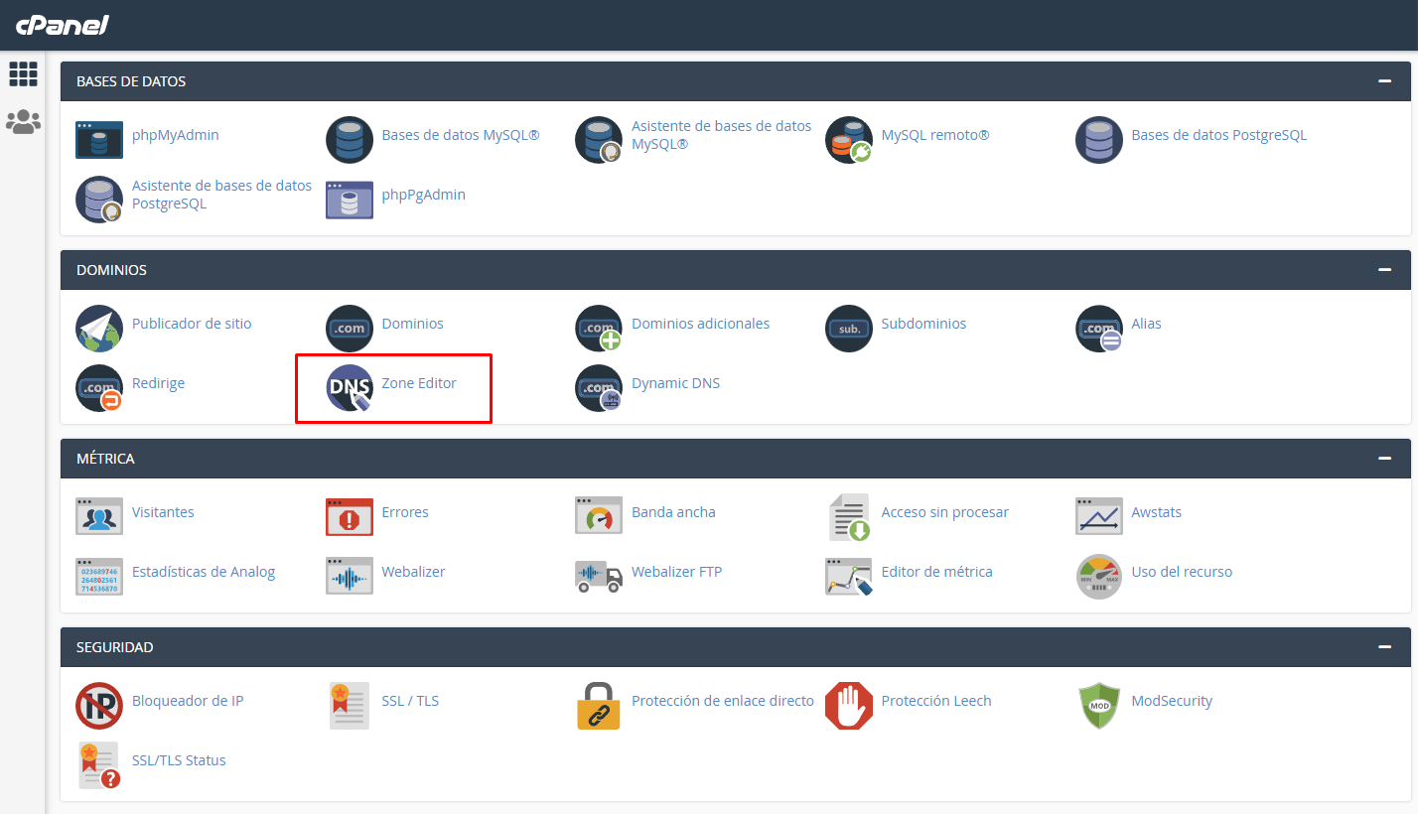Screen dimensions: 1418x814
Task: Collapse the Seguridad section
Action: 1384,647
